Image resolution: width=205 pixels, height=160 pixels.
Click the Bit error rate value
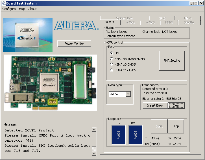pos(171,99)
